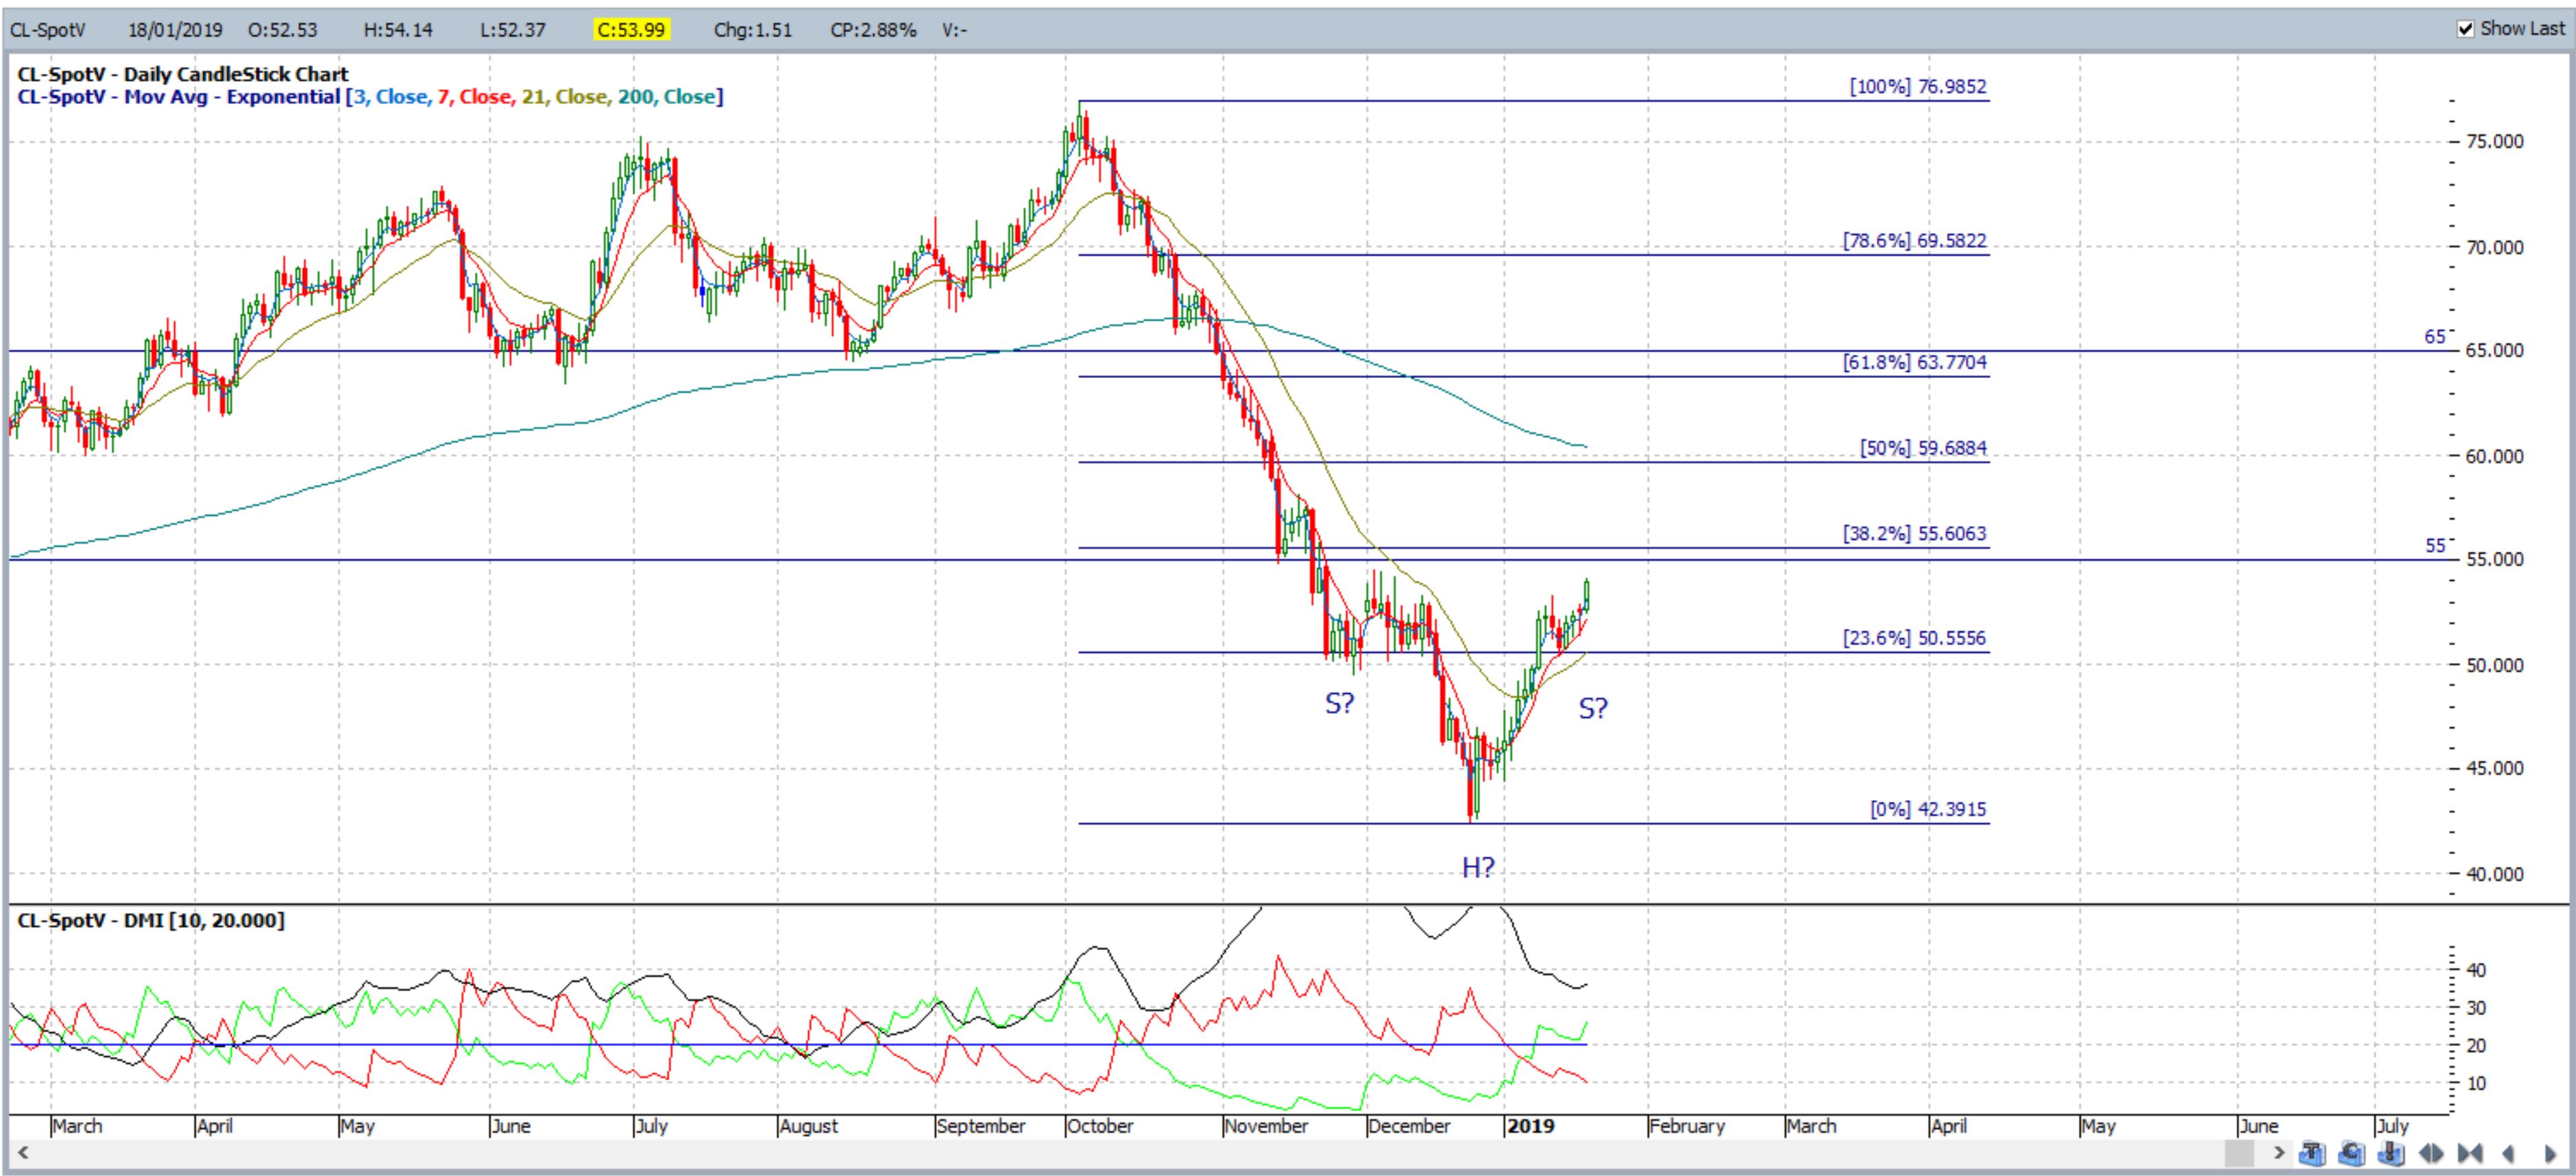Click change value Chg:1.51
This screenshot has height=1176, width=2576.
753,30
